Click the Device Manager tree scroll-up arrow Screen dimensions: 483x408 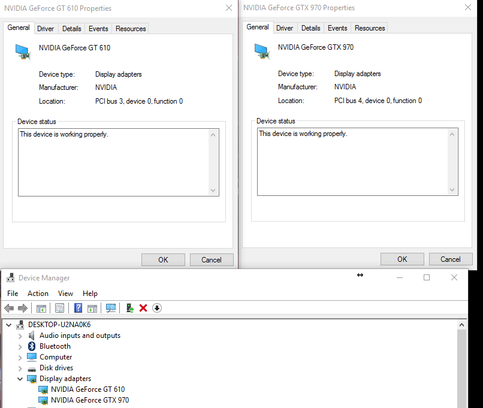click(461, 325)
